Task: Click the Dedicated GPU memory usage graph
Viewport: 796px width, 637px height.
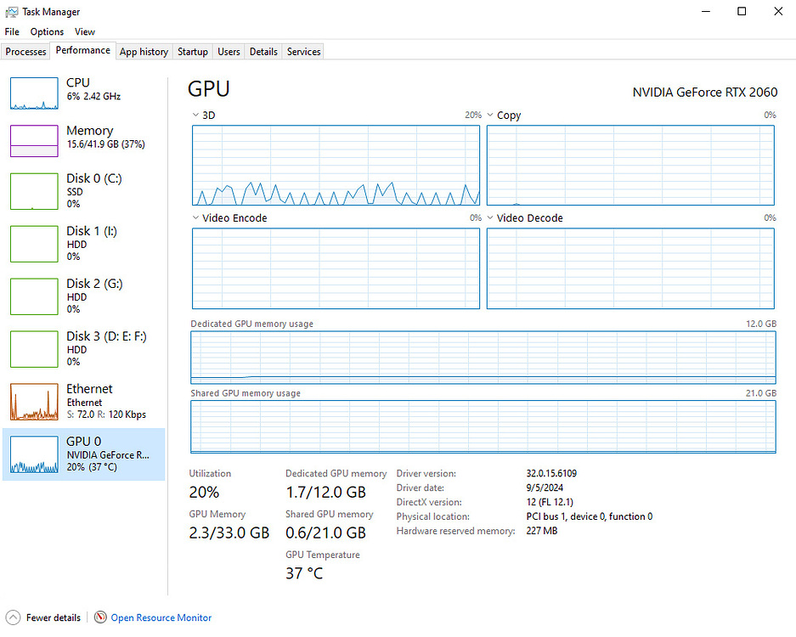Action: coord(483,358)
